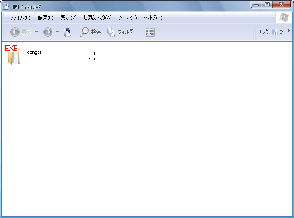Click the window title bar folder icon
The image size is (294, 218).
click(6, 6)
